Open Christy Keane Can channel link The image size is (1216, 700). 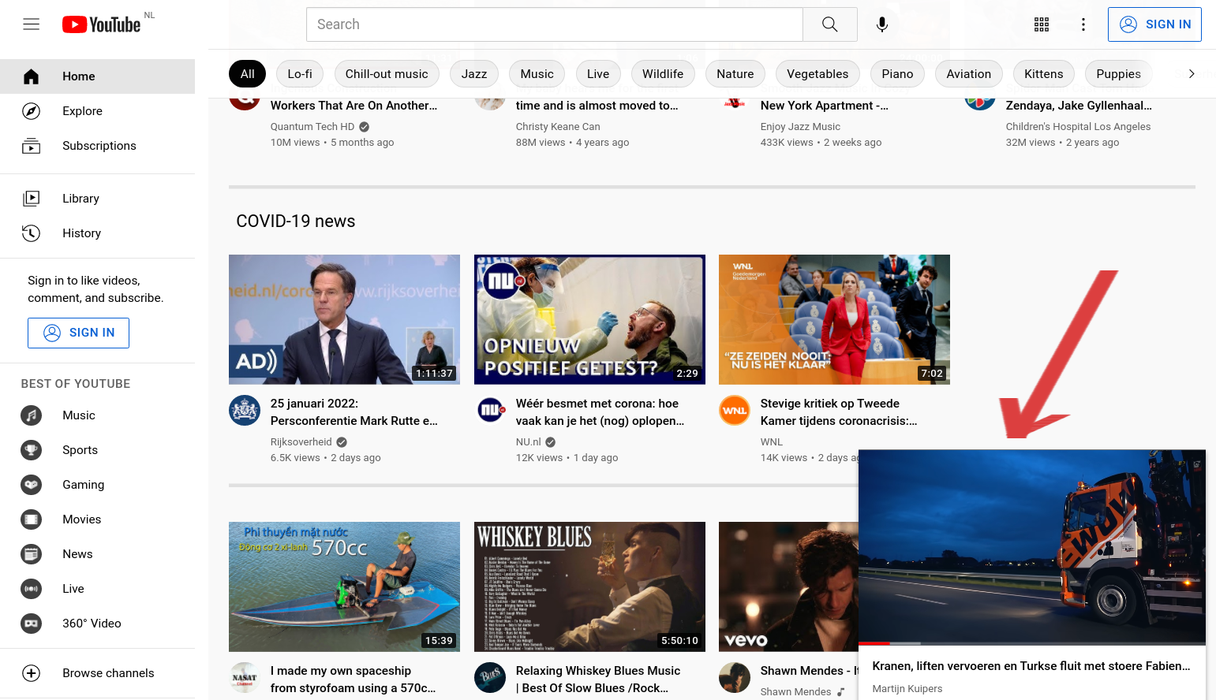[558, 127]
